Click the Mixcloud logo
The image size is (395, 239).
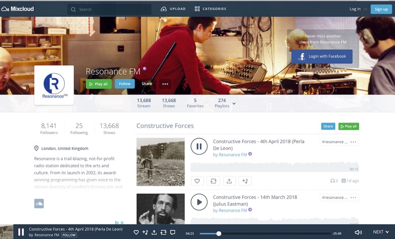pyautogui.click(x=17, y=9)
